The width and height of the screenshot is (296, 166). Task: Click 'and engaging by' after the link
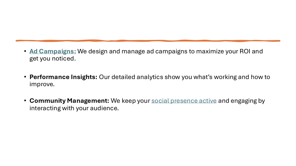tap(241, 101)
